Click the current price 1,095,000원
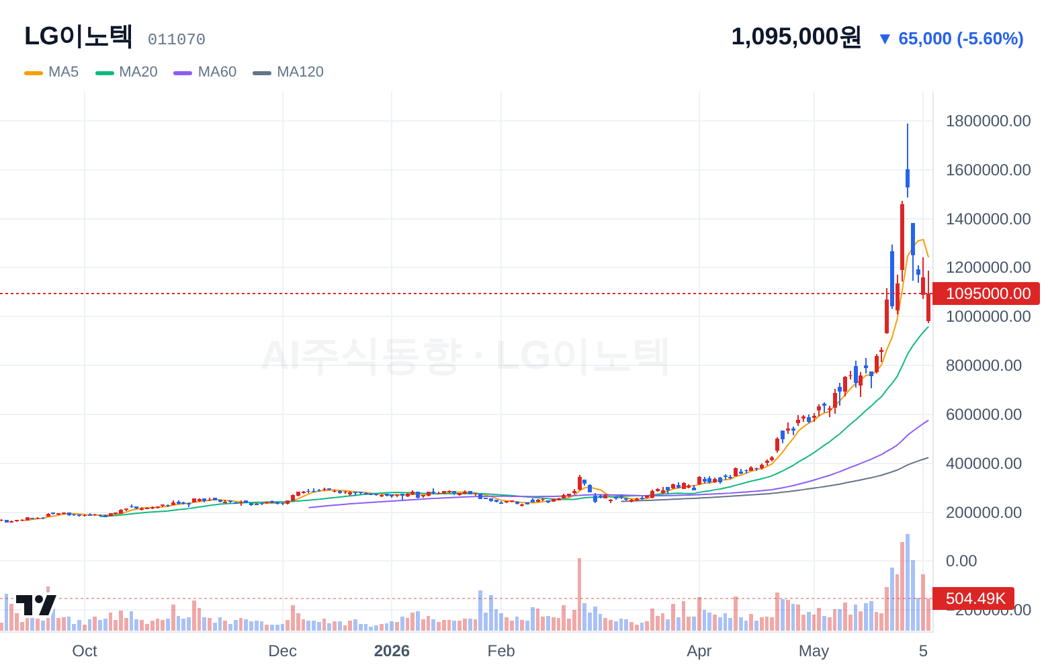This screenshot has height=669, width=1048. pyautogui.click(x=796, y=37)
